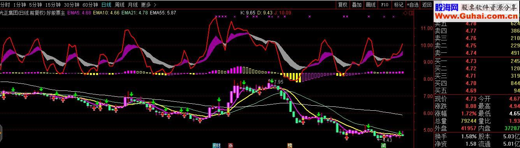Click the square panel icon above price axis
The image size is (520, 148).
(x=411, y=13)
